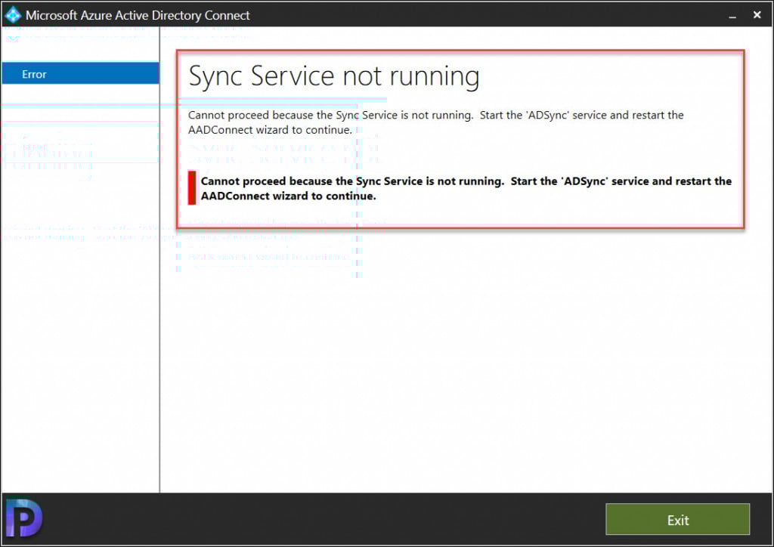This screenshot has height=547, width=774.
Task: Select the Error step in sidebar
Action: [x=80, y=74]
